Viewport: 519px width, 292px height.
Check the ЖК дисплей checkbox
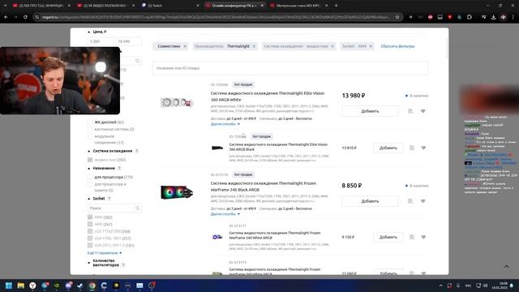pos(90,122)
